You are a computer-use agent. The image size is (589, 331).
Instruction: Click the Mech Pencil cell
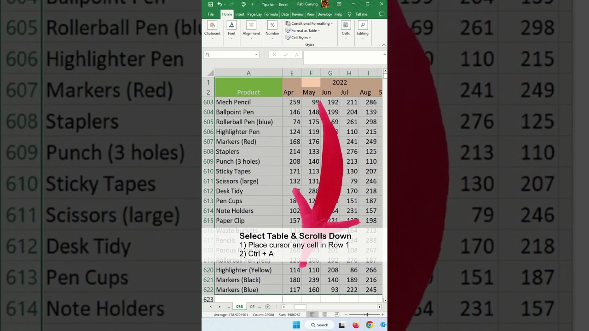(248, 102)
